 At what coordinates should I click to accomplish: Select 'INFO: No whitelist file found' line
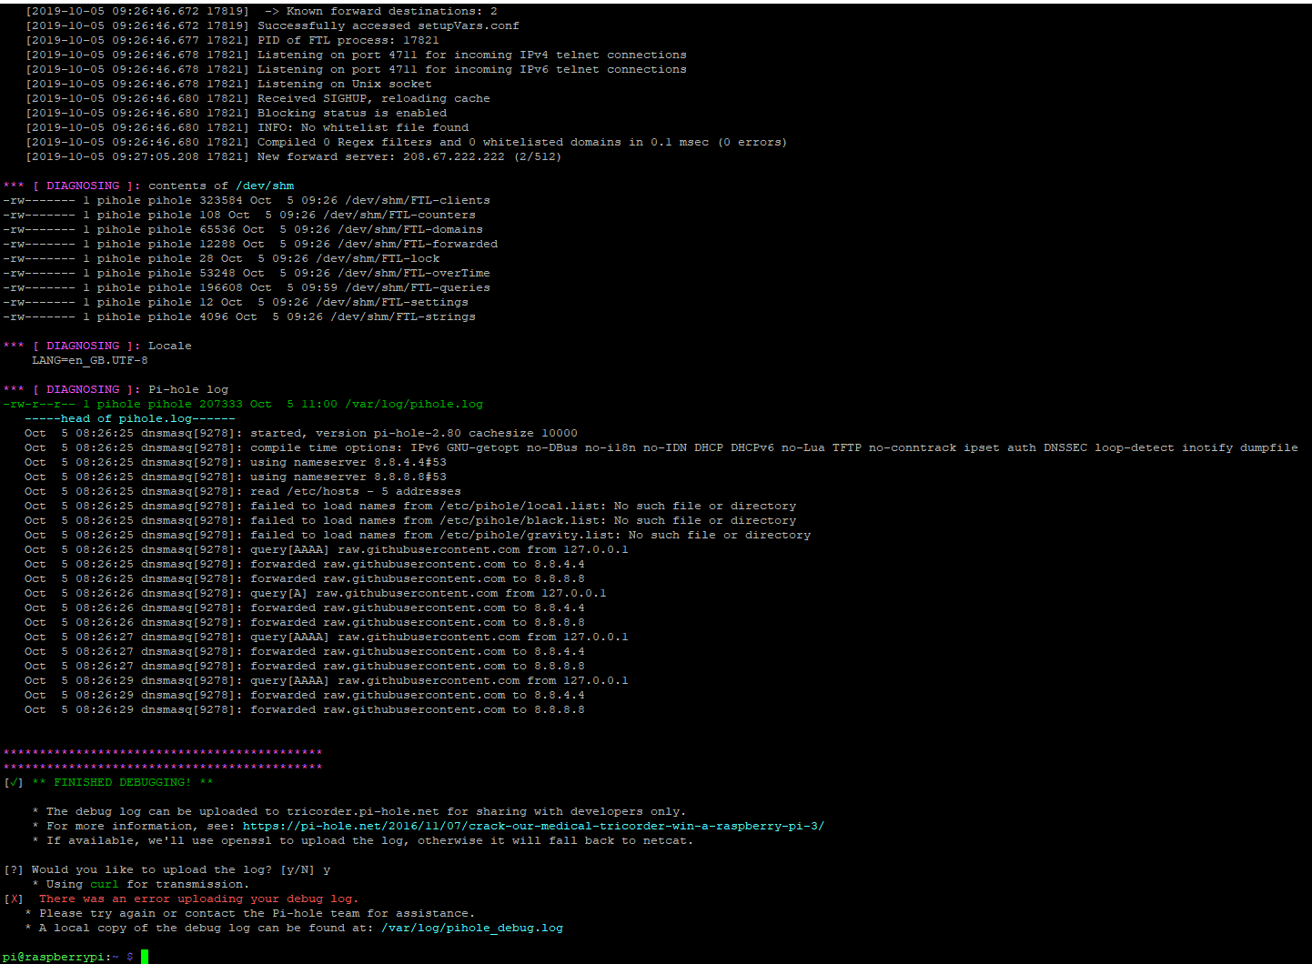click(x=247, y=127)
